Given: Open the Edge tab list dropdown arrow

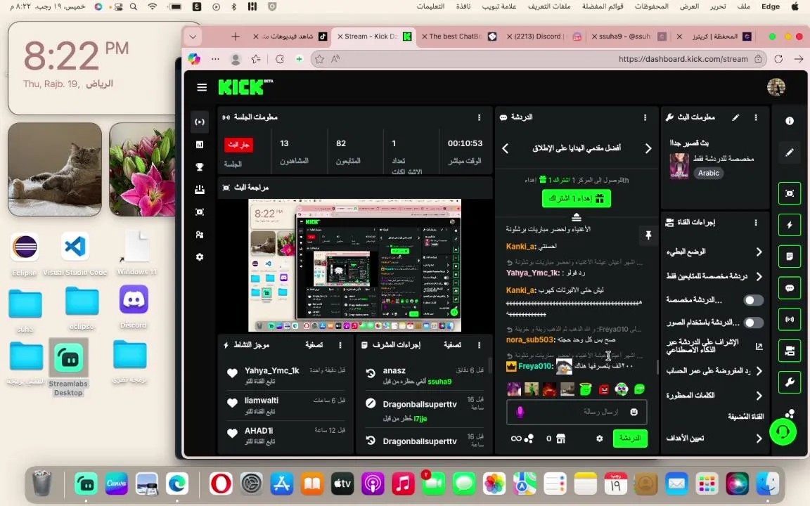Looking at the screenshot, I should click(x=193, y=37).
